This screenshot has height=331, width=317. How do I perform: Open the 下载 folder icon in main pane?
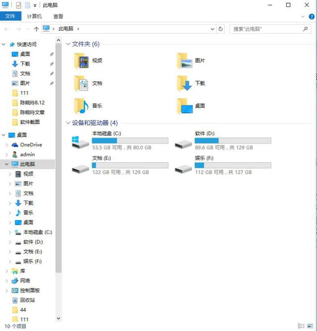pos(184,84)
